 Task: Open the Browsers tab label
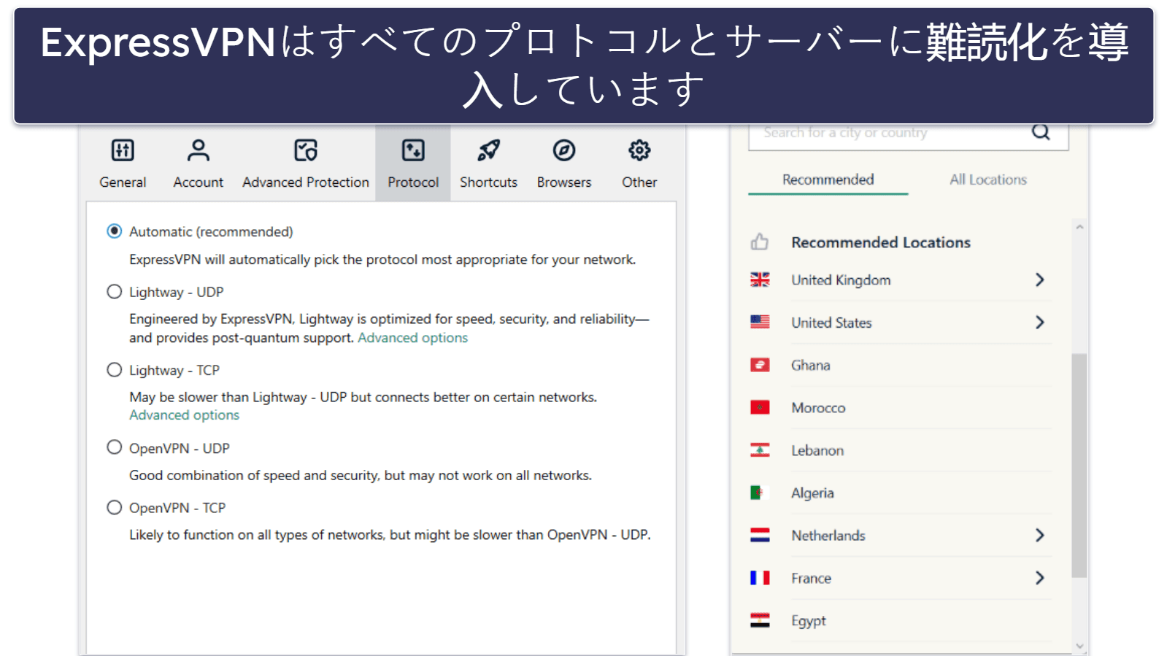(x=564, y=182)
